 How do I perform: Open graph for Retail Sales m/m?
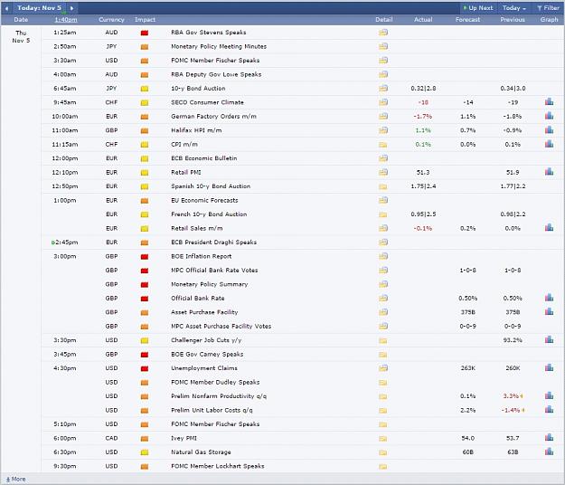[549, 228]
